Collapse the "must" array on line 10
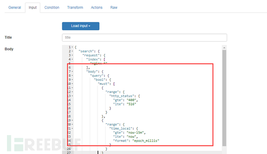 coord(72,84)
